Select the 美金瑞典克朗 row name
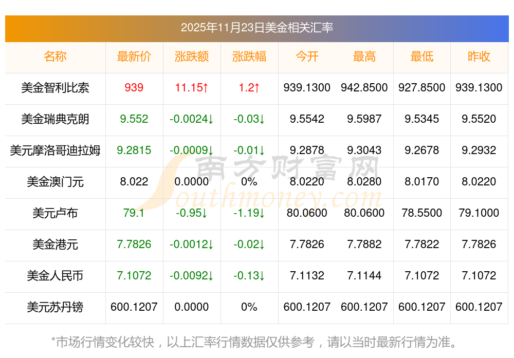514x358 pixels. coord(55,119)
